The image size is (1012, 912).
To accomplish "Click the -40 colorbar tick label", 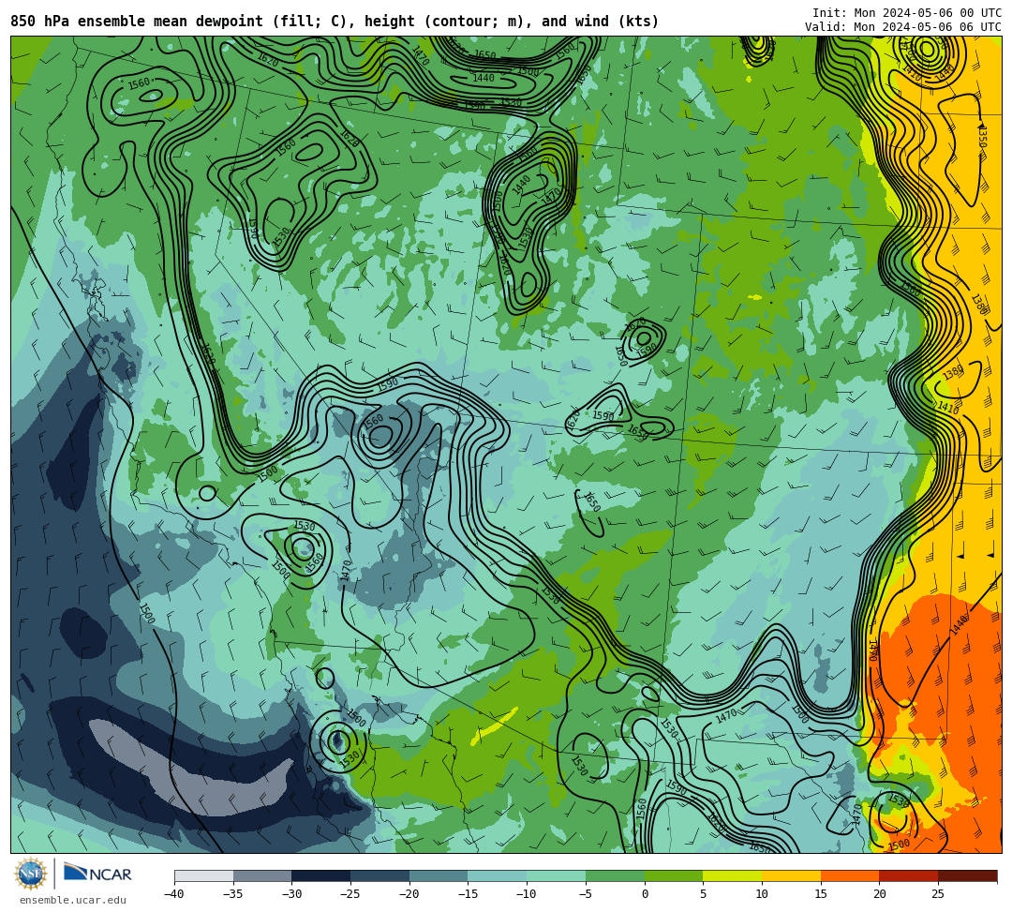I will tap(174, 894).
